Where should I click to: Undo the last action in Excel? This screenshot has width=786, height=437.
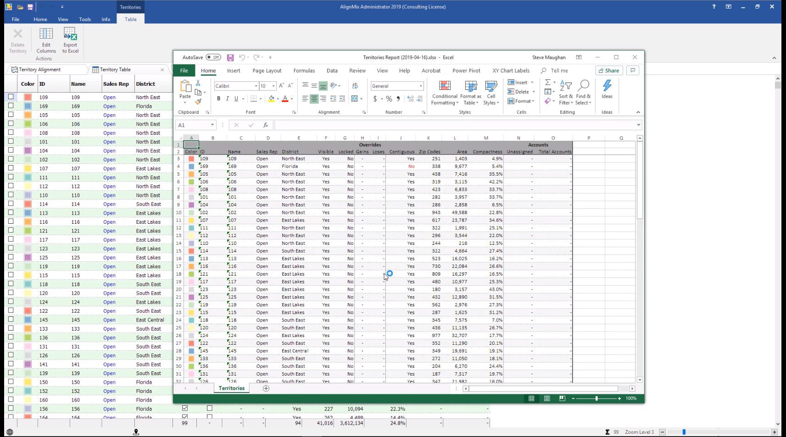pyautogui.click(x=242, y=57)
